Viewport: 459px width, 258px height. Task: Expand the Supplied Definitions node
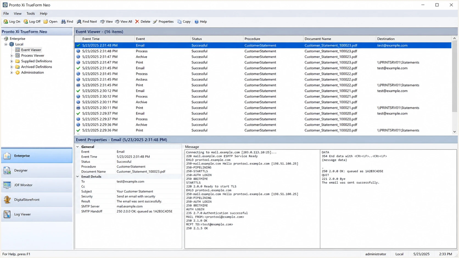[12, 61]
